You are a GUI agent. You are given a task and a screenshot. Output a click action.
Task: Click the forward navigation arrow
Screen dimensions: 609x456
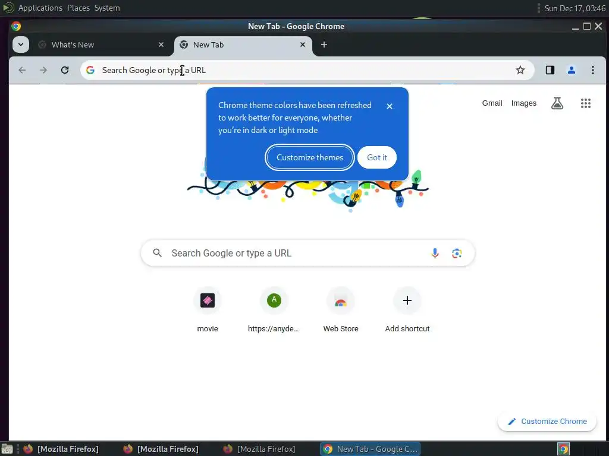(x=43, y=70)
